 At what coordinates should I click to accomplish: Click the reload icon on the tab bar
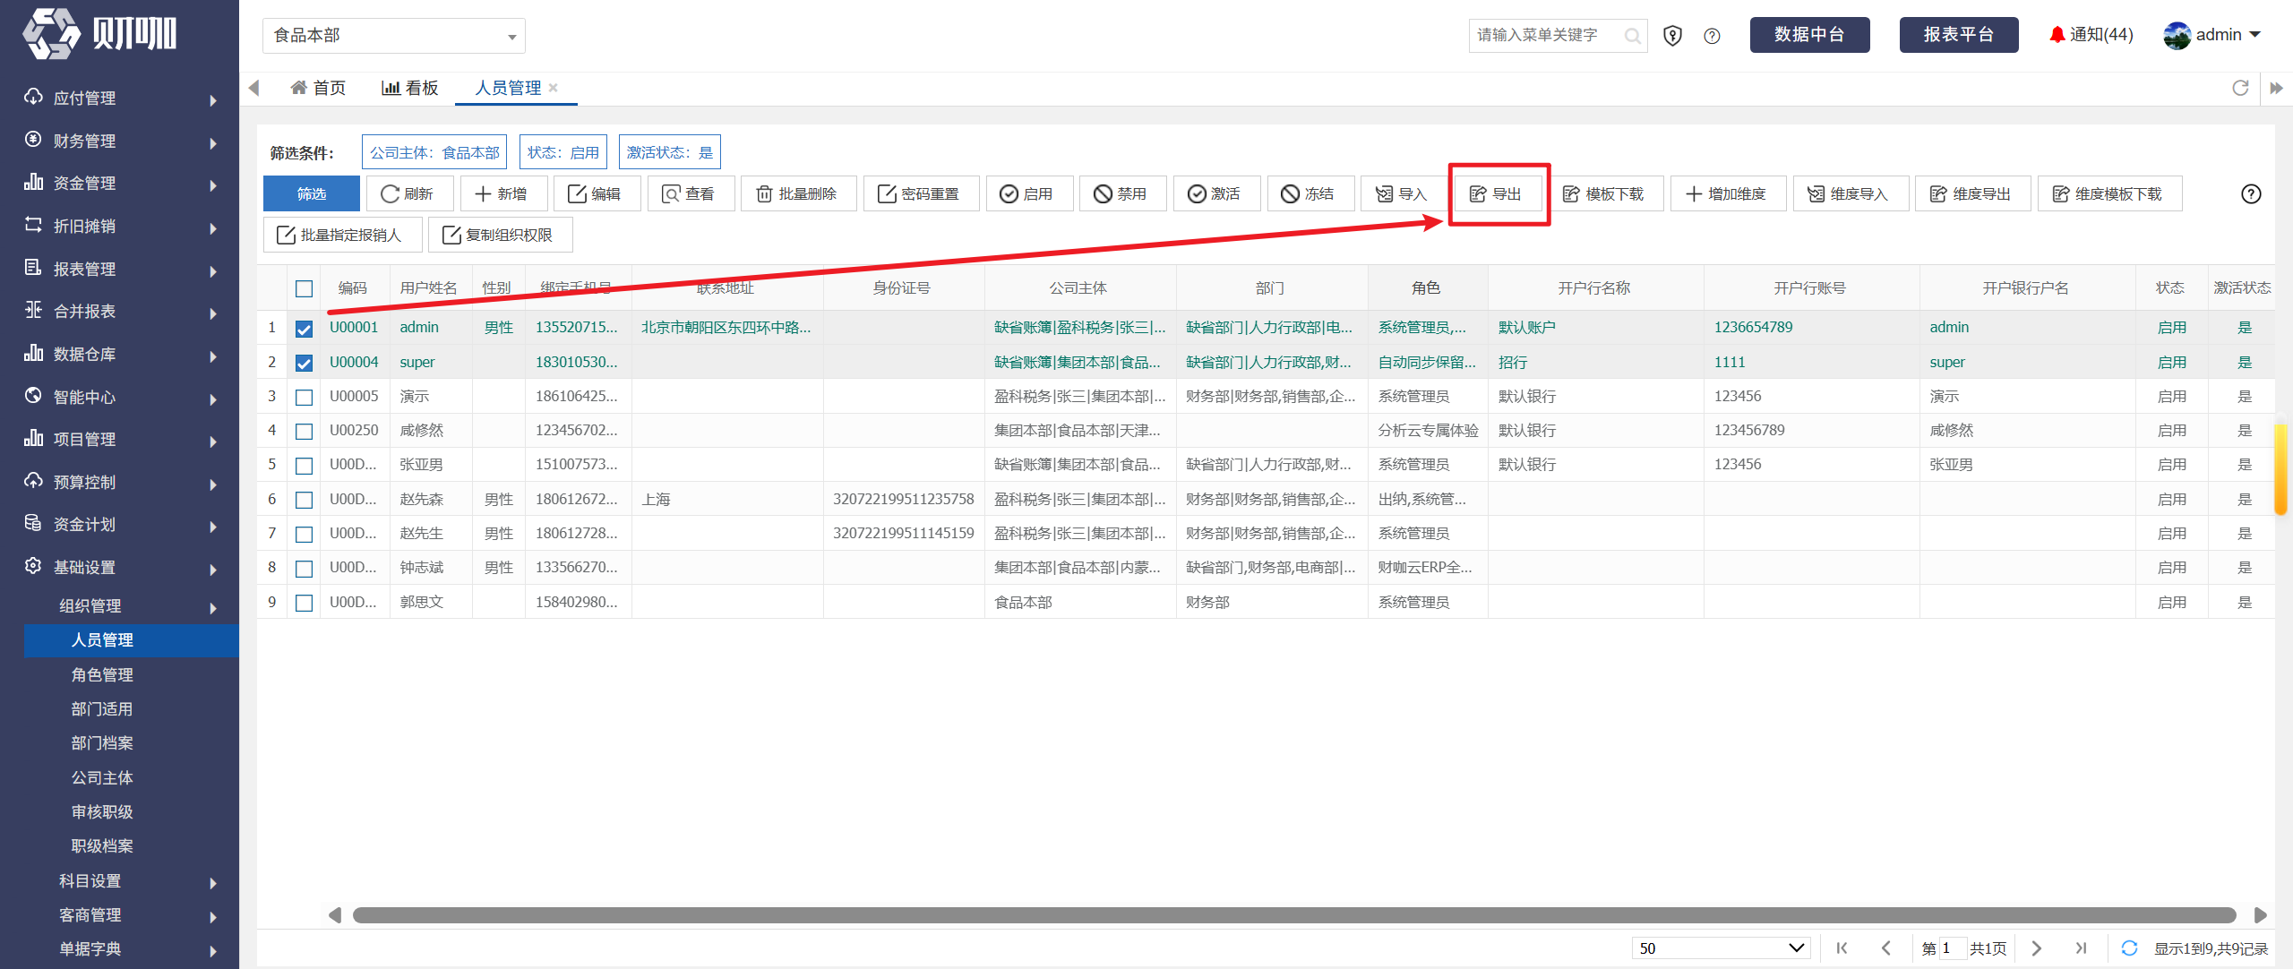click(2240, 88)
